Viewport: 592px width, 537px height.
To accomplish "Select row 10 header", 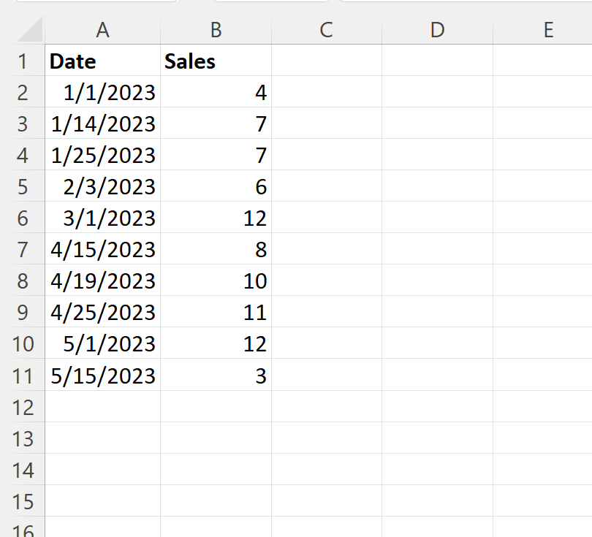I will (23, 343).
